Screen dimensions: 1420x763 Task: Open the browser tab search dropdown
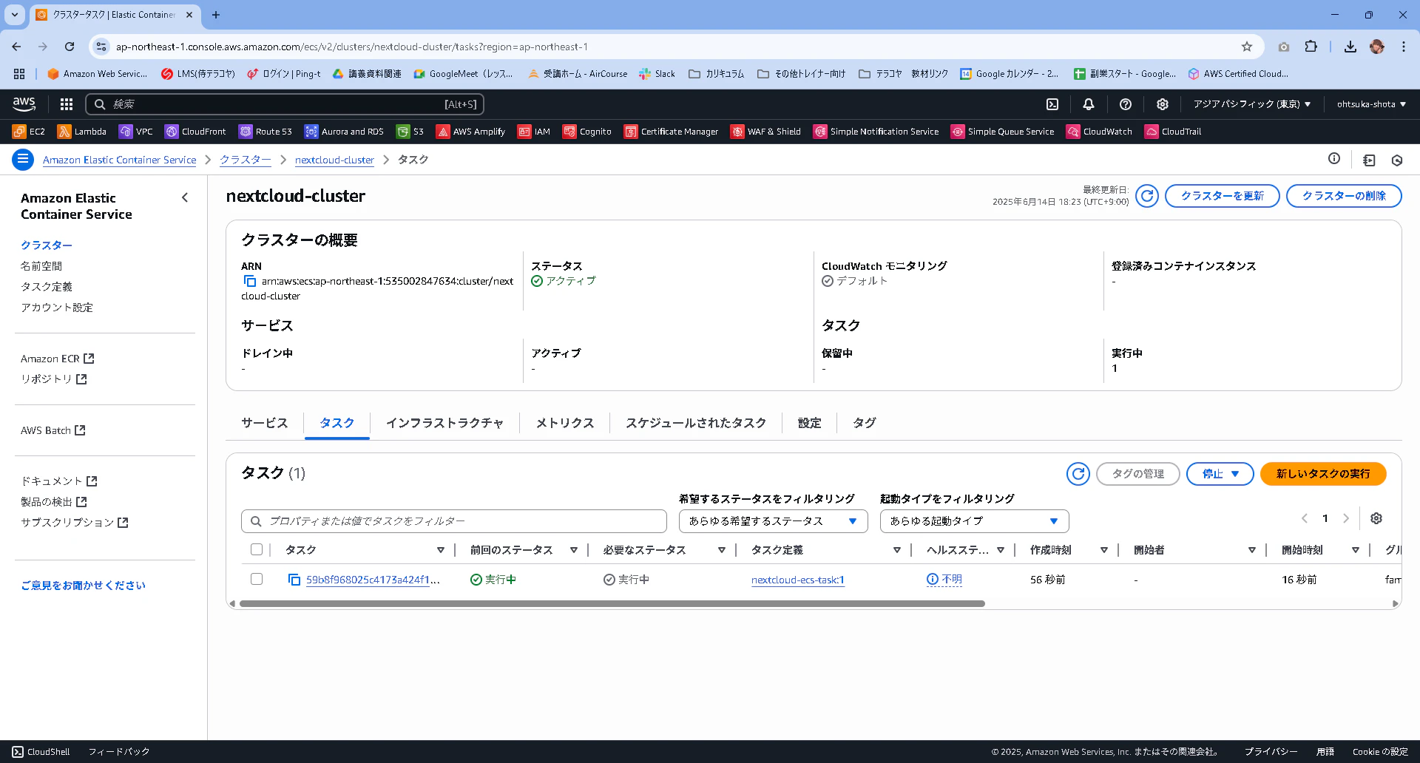[15, 15]
